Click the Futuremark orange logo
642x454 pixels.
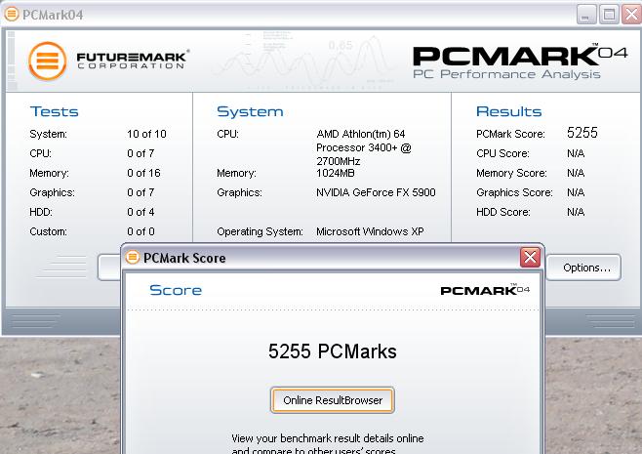coord(48,61)
